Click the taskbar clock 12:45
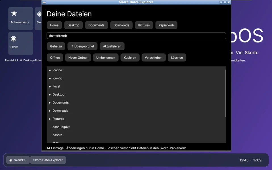The image size is (272, 170). tap(244, 160)
